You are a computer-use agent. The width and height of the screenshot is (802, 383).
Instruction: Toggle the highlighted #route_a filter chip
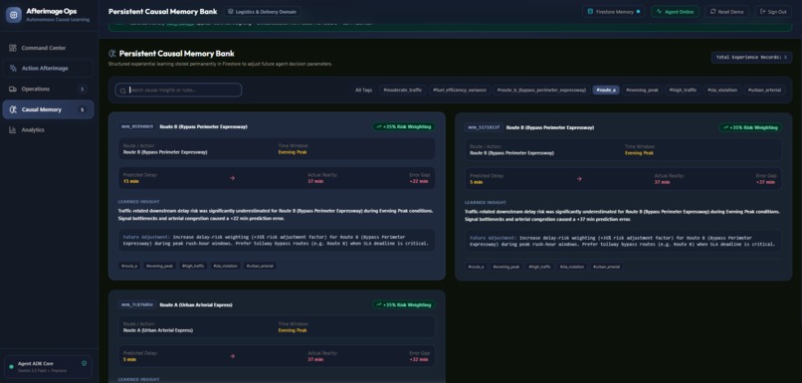(606, 90)
